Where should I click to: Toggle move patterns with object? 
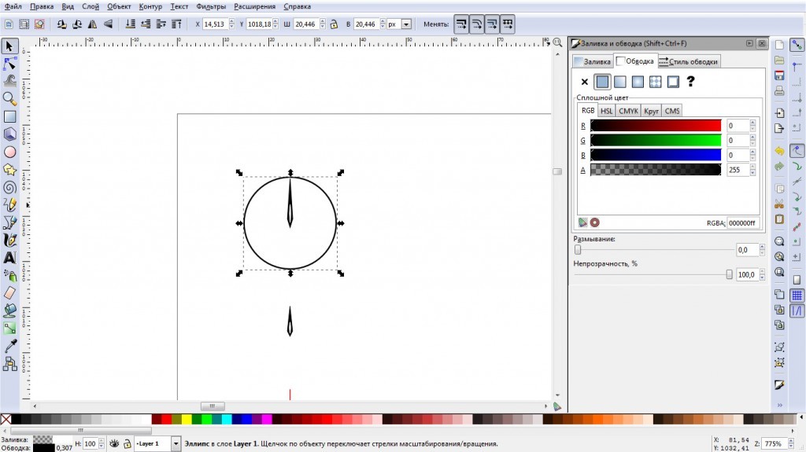(508, 24)
